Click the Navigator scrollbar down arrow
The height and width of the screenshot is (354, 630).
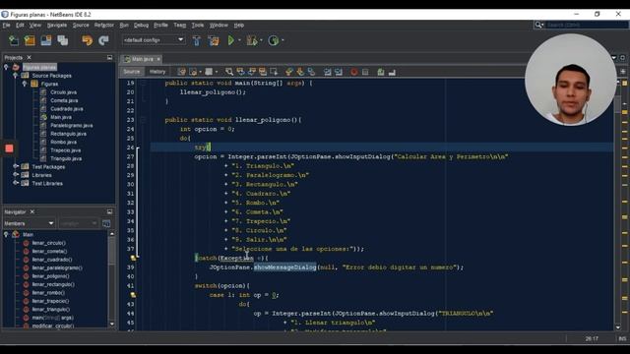pyautogui.click(x=111, y=324)
